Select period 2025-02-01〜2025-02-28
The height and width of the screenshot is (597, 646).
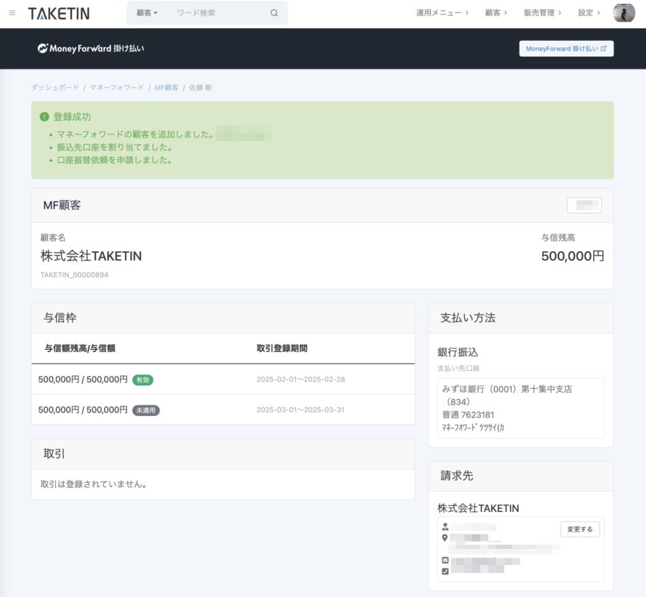coord(301,380)
